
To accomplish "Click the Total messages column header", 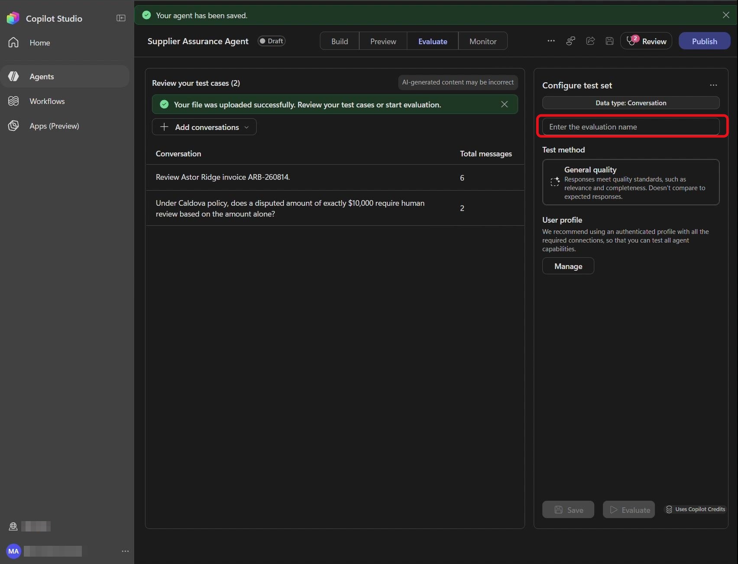I will [x=486, y=154].
